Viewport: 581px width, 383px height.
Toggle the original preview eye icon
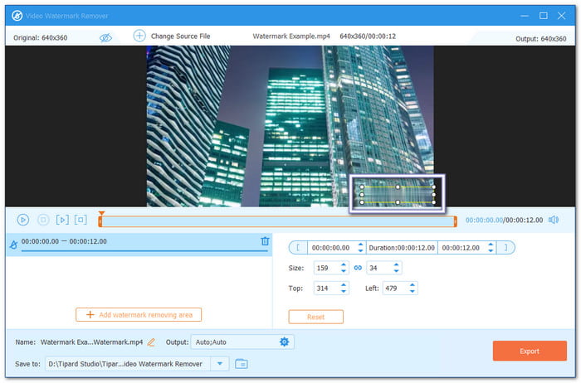tap(105, 37)
